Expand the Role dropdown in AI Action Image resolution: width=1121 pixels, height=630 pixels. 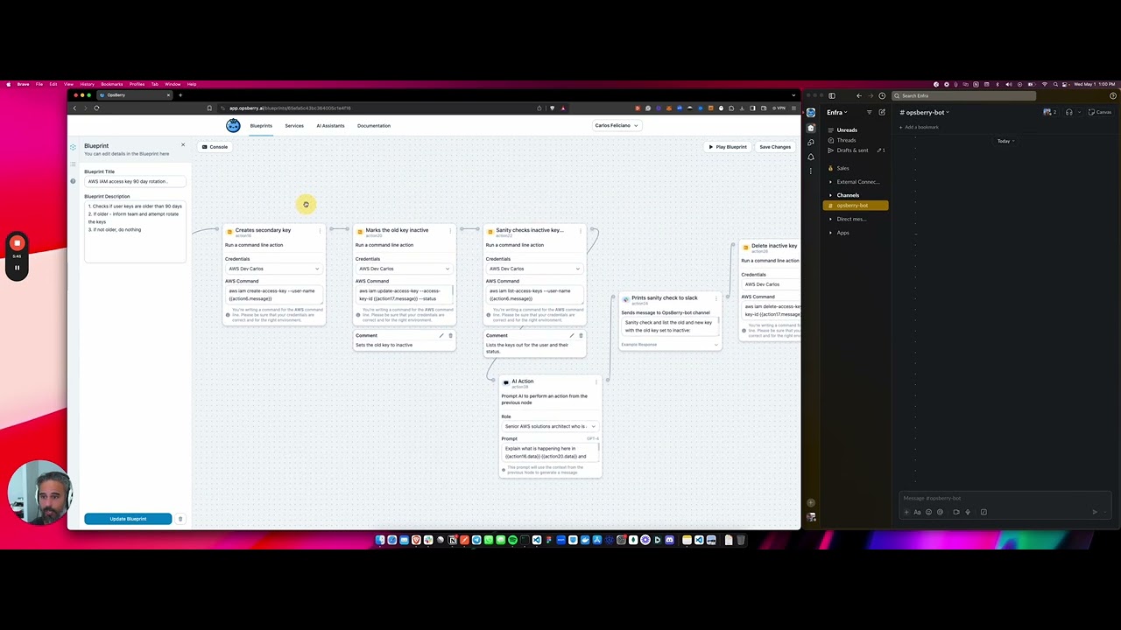point(550,426)
